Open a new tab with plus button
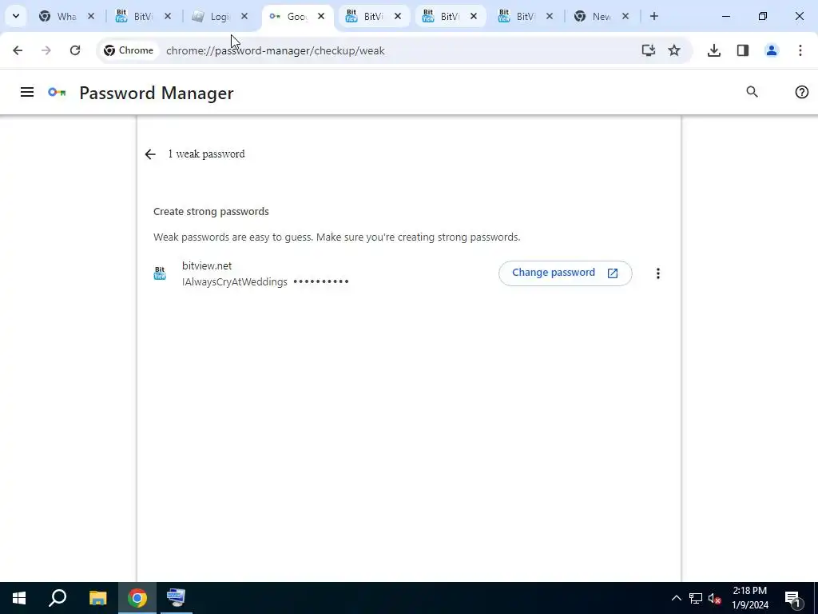Image resolution: width=818 pixels, height=614 pixels. coord(654,16)
